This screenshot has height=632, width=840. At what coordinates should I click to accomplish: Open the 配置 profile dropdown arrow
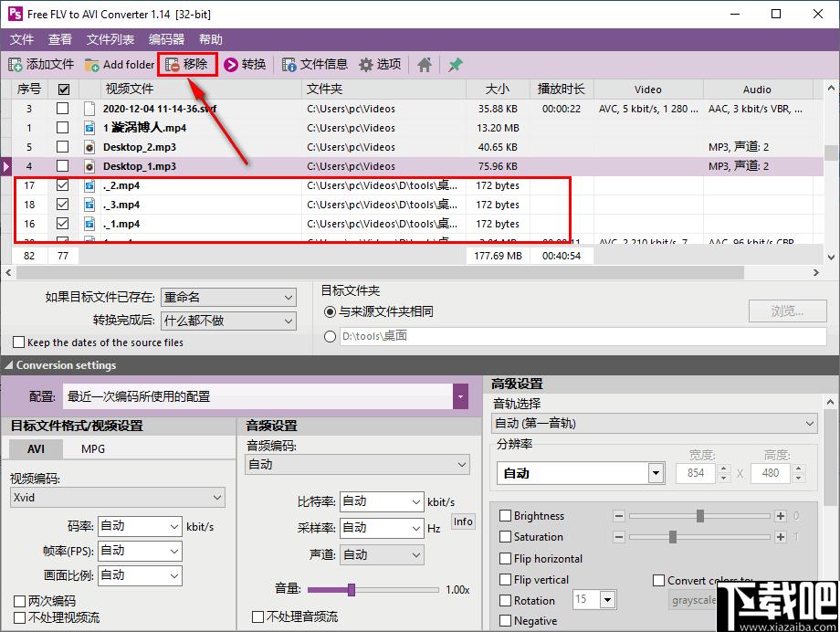460,396
